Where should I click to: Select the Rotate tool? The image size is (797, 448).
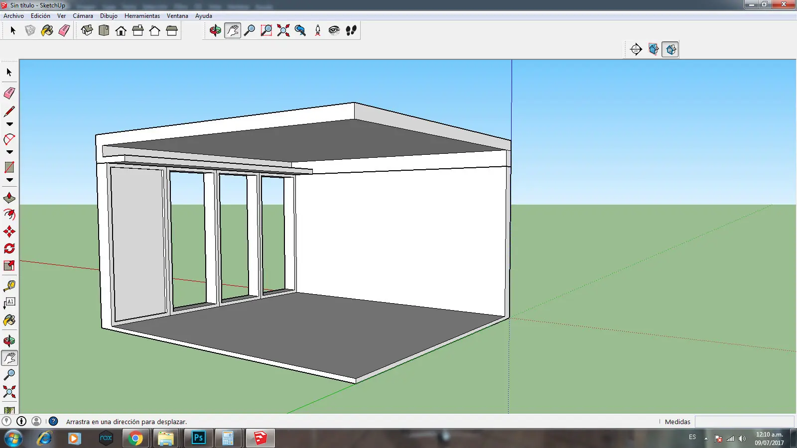9,248
